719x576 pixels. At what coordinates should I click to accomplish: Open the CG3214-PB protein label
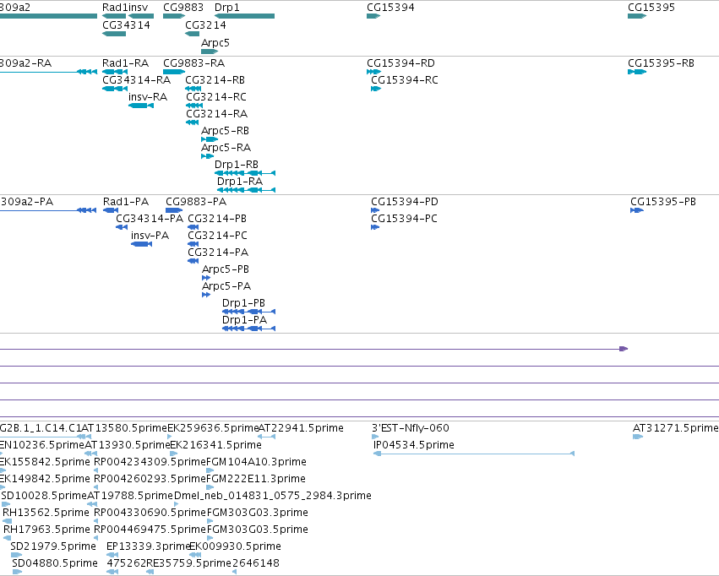[x=217, y=219]
